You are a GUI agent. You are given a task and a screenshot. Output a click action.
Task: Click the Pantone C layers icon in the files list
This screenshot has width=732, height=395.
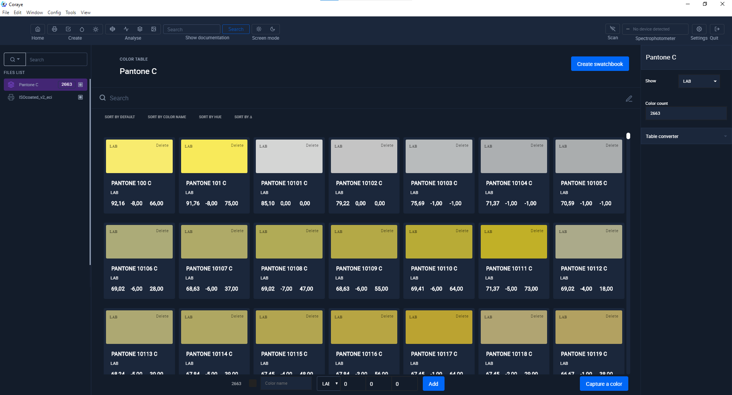[11, 85]
